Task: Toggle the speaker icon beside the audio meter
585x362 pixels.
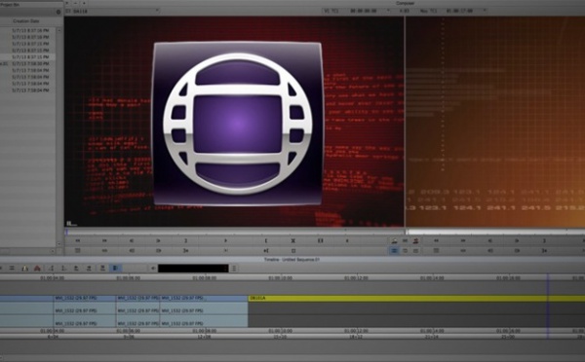Action: (x=153, y=269)
